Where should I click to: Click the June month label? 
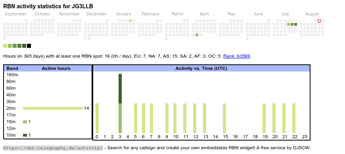(x=258, y=14)
